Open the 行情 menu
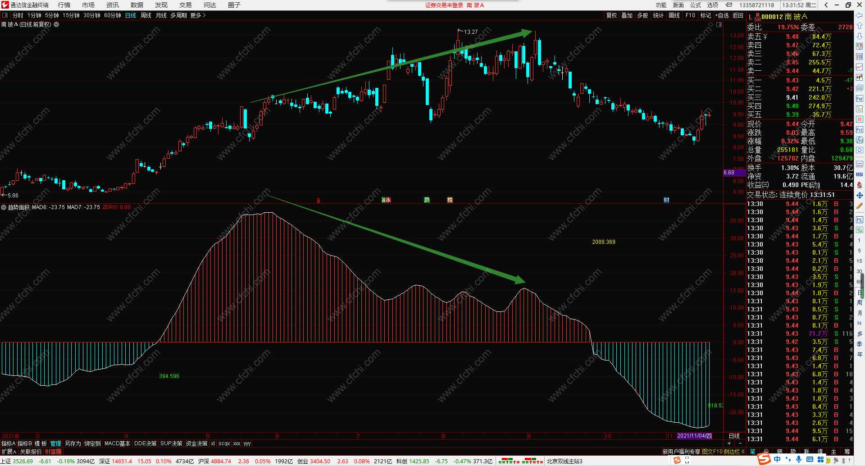The image size is (865, 466). [64, 5]
